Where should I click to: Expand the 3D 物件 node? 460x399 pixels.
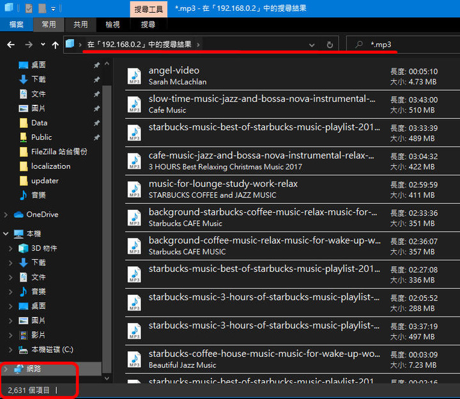click(x=11, y=248)
